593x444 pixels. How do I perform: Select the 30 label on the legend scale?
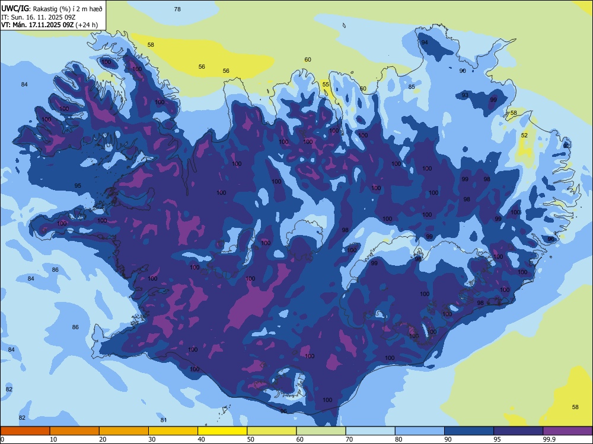pyautogui.click(x=152, y=439)
